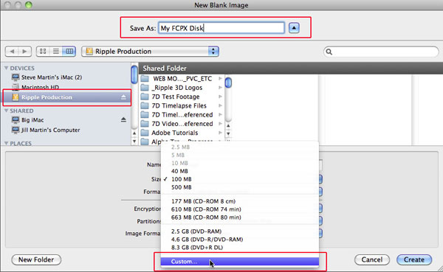Collapse the SHARED section
This screenshot has width=443, height=272.
coord(6,111)
